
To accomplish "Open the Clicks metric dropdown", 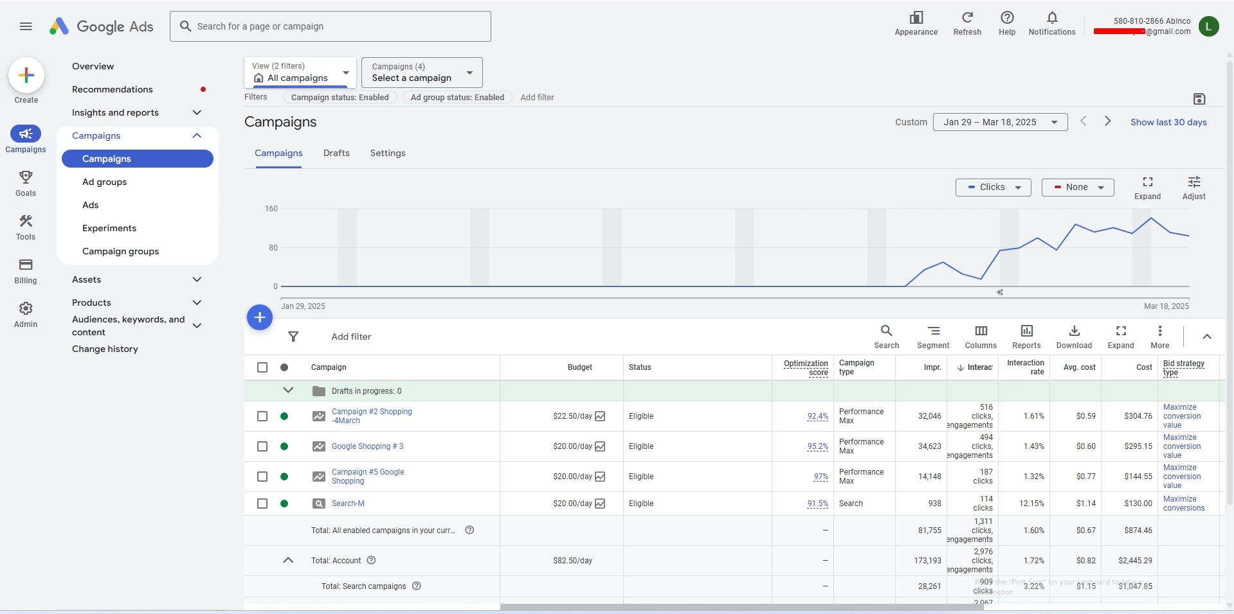I will (x=993, y=188).
